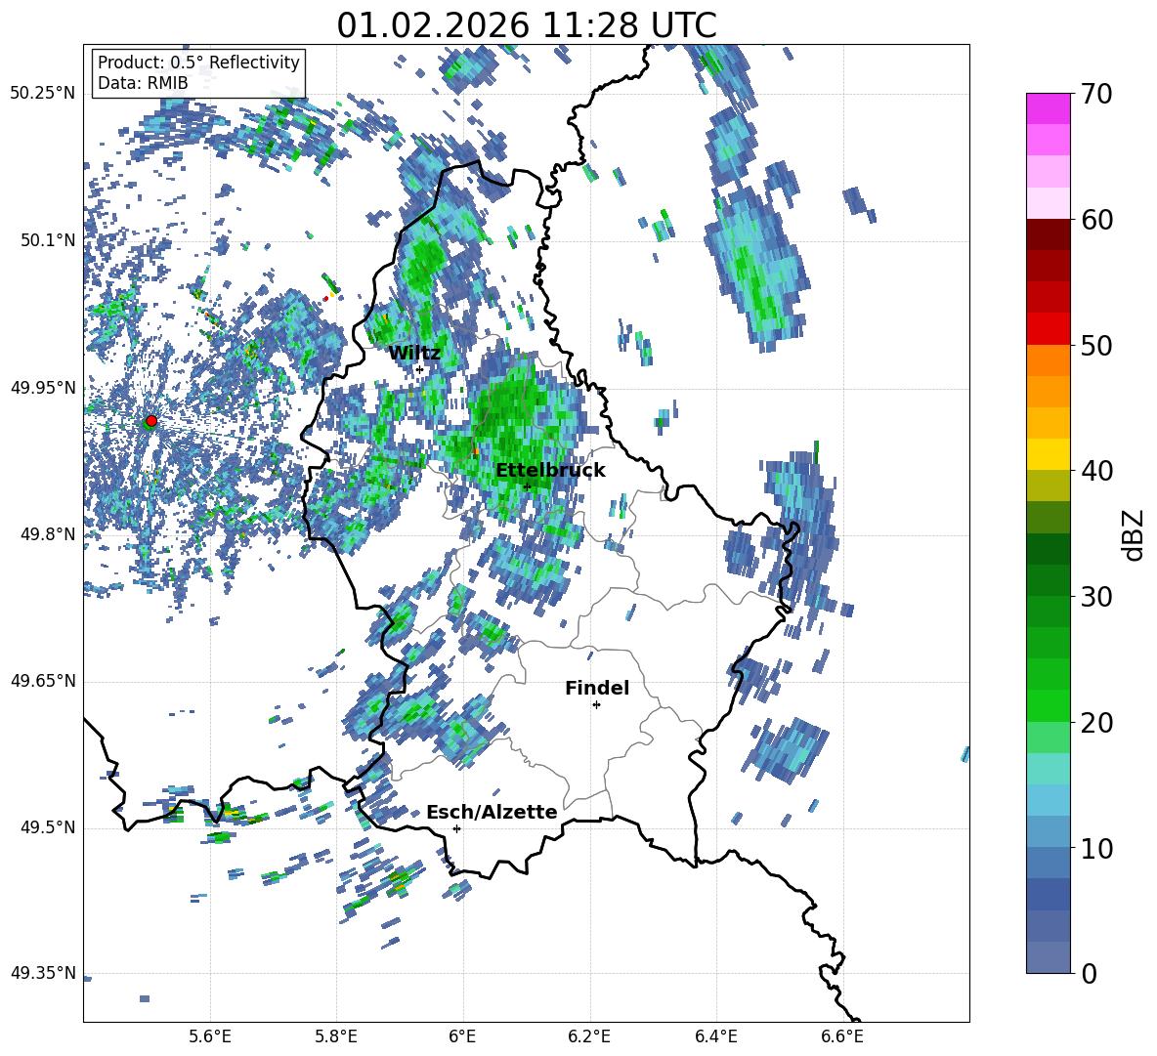Click the 10 tick on the colorbar

1096,848
